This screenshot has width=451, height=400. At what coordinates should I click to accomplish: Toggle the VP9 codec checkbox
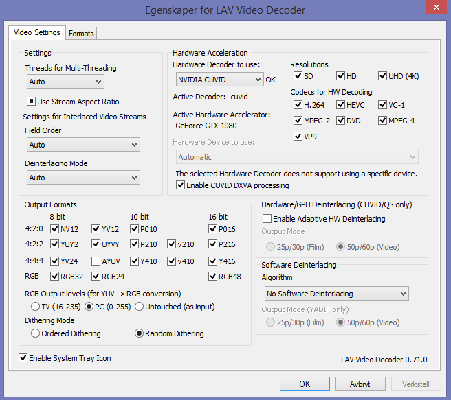[x=298, y=137]
